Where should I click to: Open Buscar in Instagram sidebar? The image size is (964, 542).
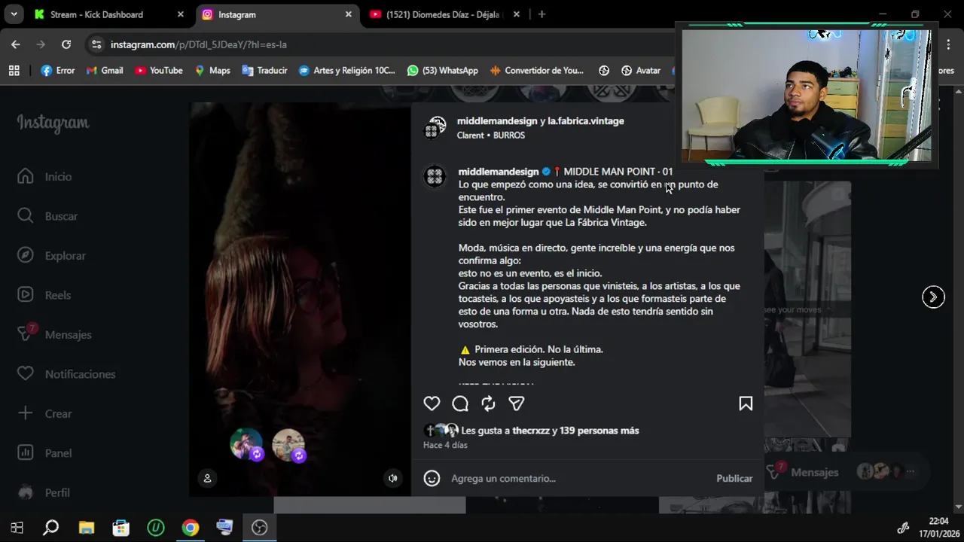pyautogui.click(x=47, y=216)
